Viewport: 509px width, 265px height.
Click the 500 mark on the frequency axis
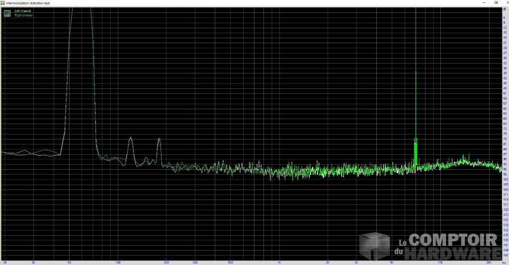(231, 262)
